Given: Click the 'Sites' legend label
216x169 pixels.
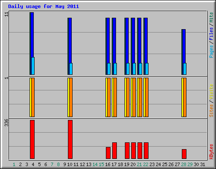Looking at the screenshot, I should (211, 110).
